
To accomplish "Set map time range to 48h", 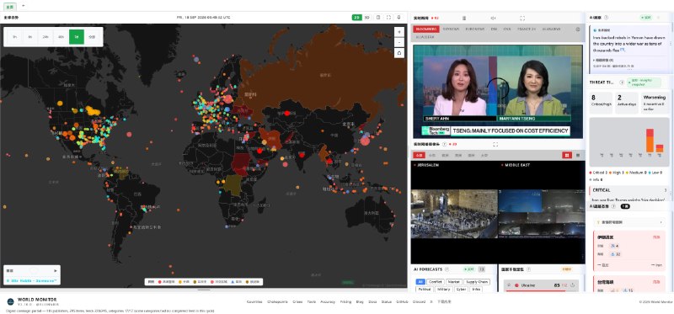I will point(61,37).
